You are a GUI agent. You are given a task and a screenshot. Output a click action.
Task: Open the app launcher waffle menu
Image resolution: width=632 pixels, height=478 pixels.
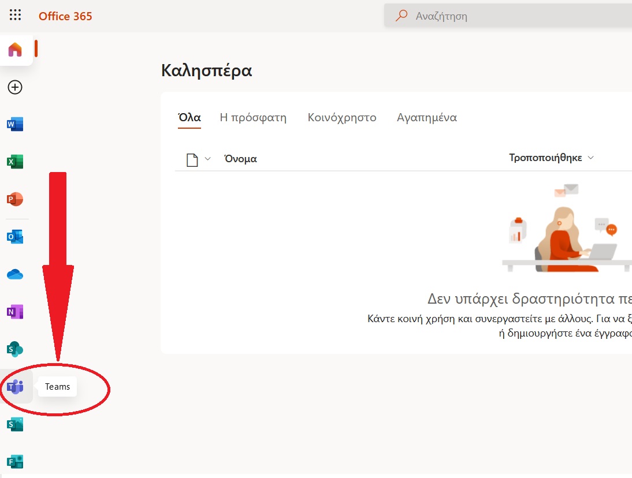16,16
